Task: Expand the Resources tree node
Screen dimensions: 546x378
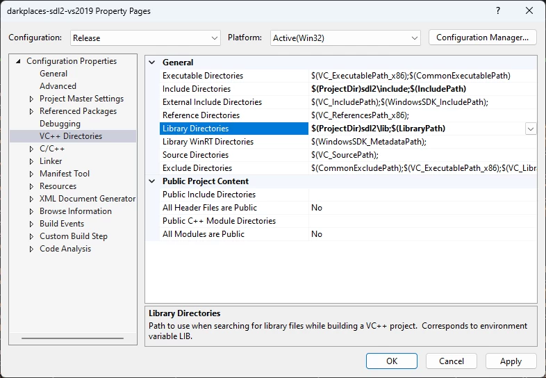Action: 31,187
